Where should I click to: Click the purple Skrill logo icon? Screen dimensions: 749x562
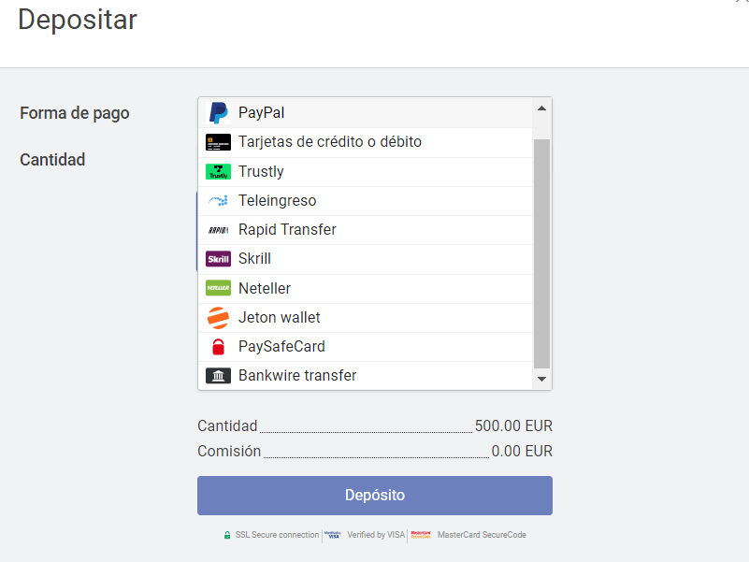[218, 259]
